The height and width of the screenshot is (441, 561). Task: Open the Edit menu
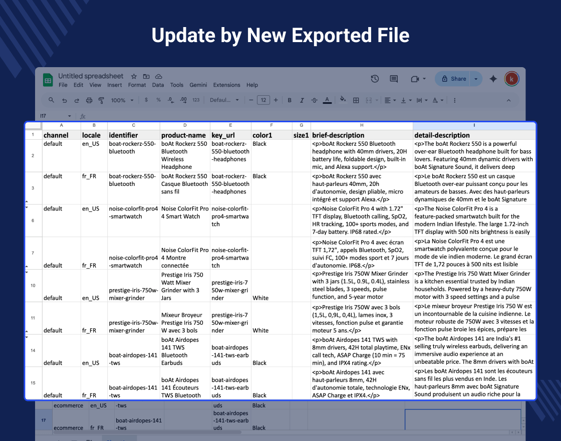click(x=78, y=85)
